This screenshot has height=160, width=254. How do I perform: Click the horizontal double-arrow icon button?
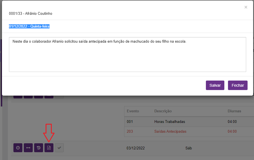point(28,148)
